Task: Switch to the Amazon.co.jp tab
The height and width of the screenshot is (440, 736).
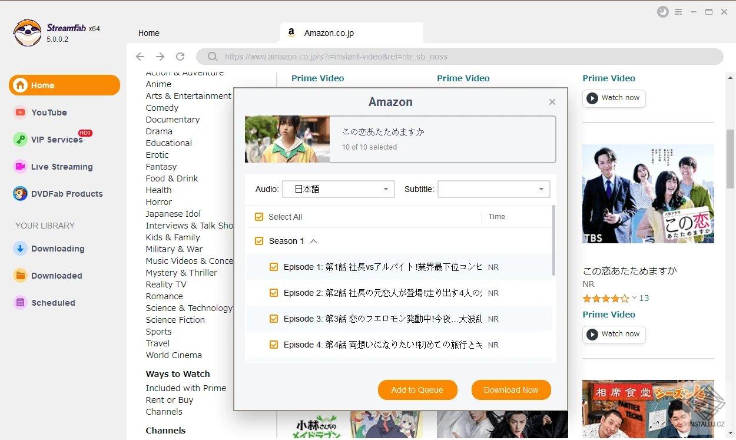Action: tap(352, 33)
